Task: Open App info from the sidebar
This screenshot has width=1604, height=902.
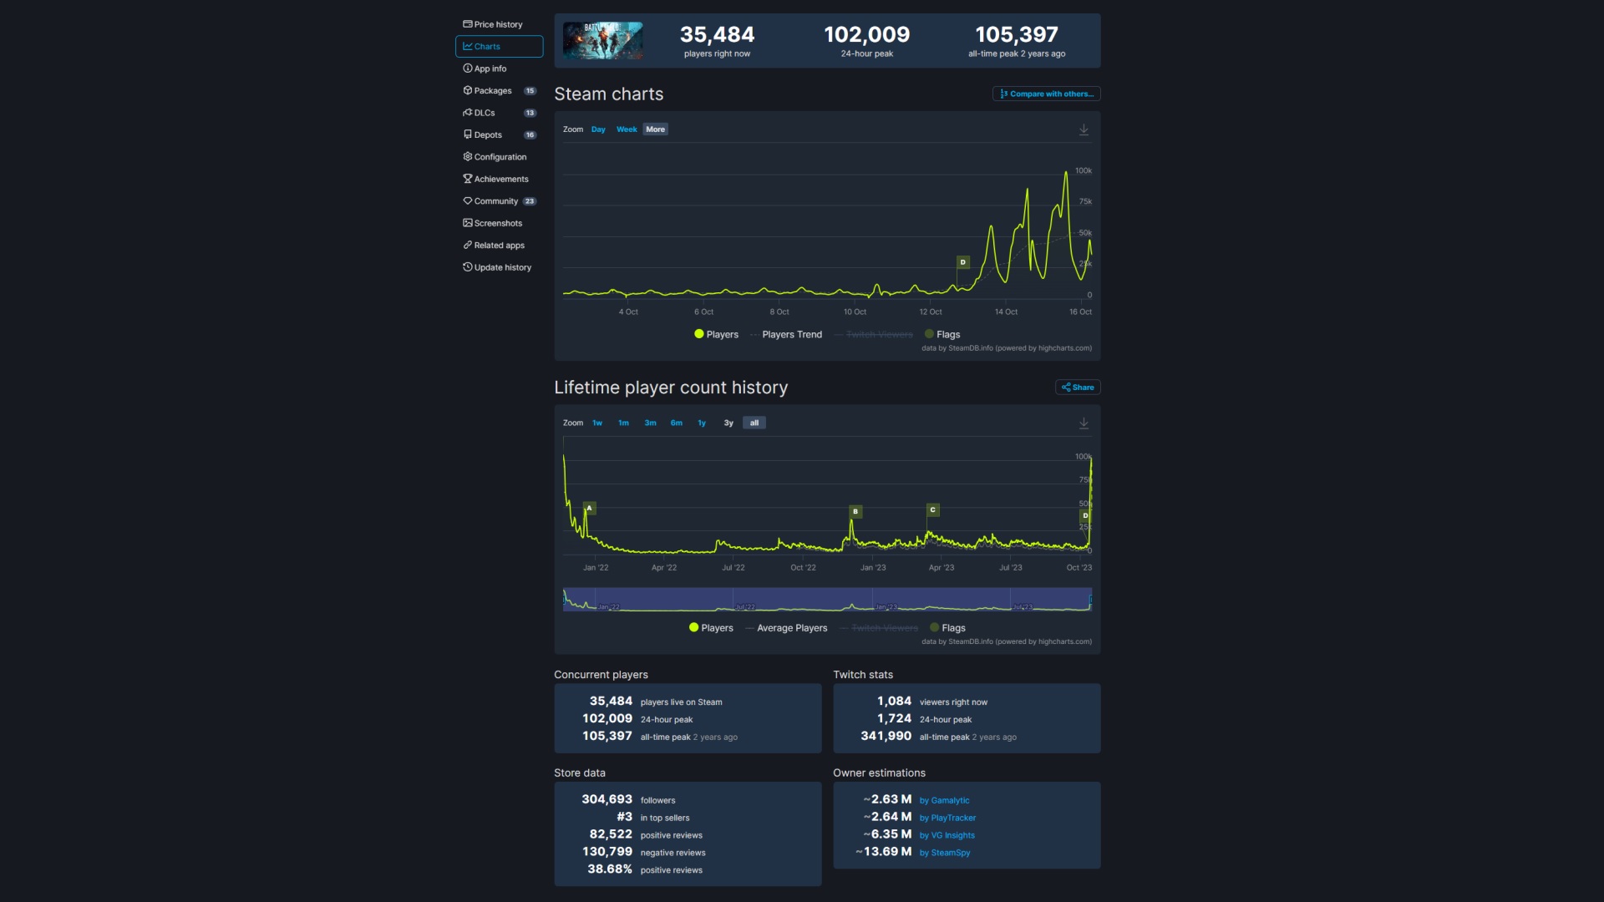Action: [489, 68]
